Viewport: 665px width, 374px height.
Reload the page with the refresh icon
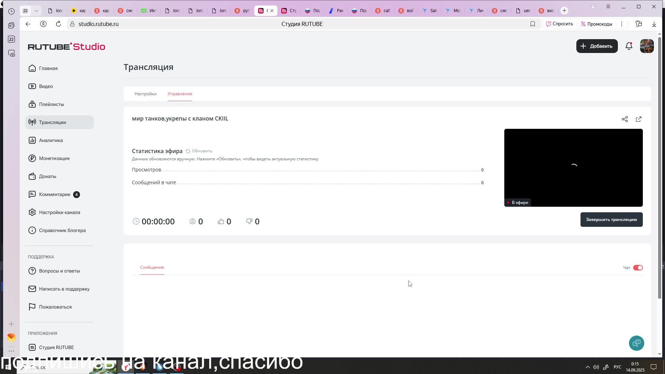59,24
